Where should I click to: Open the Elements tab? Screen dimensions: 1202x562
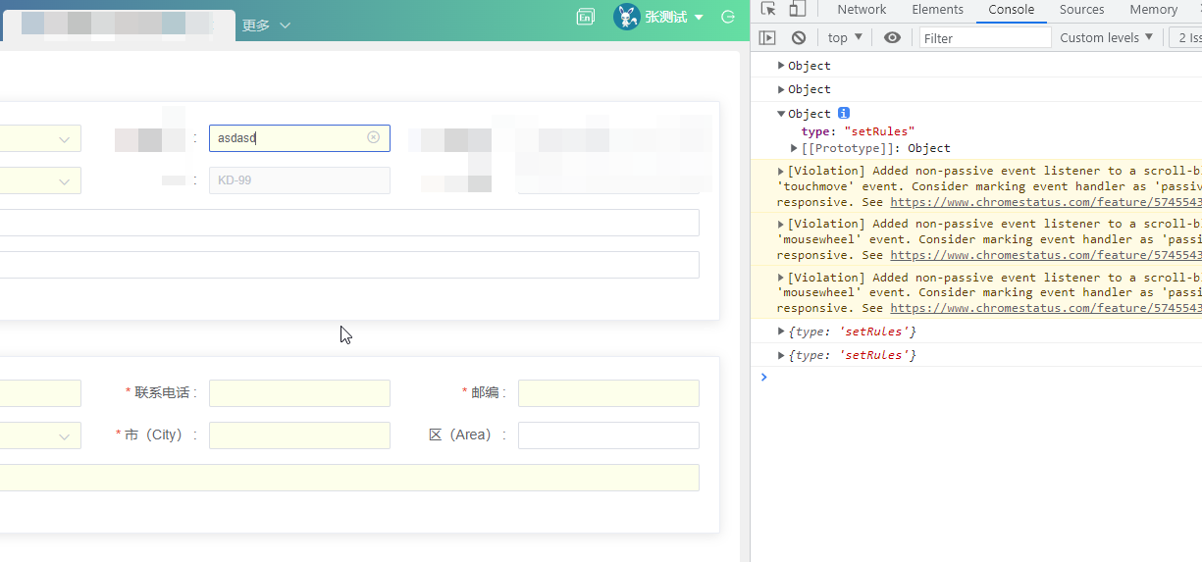click(937, 10)
